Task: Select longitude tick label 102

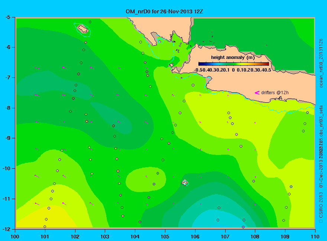Action: [x=75, y=237]
